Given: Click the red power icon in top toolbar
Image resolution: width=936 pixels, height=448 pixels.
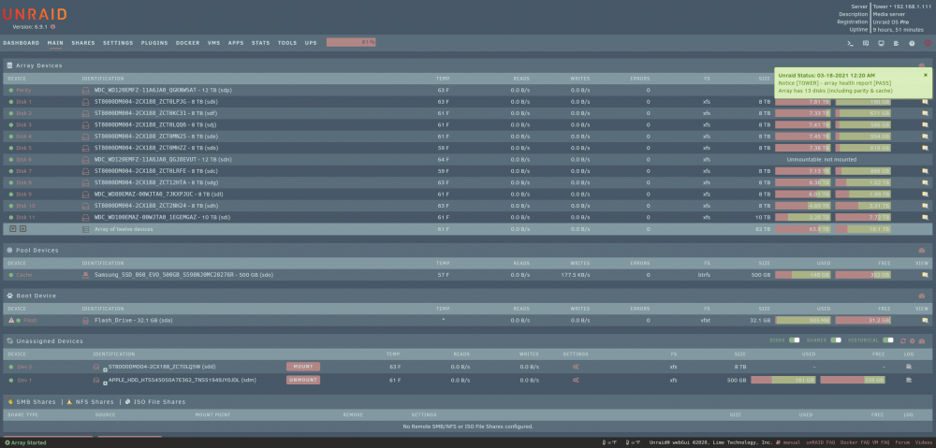Looking at the screenshot, I should (928, 43).
